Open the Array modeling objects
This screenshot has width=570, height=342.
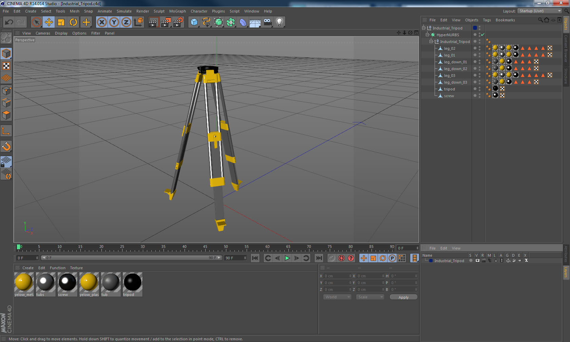click(x=231, y=22)
